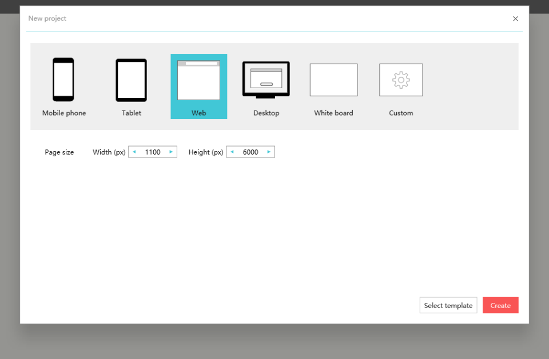Click the "Desktop" text label
This screenshot has height=359, width=549.
coord(266,113)
